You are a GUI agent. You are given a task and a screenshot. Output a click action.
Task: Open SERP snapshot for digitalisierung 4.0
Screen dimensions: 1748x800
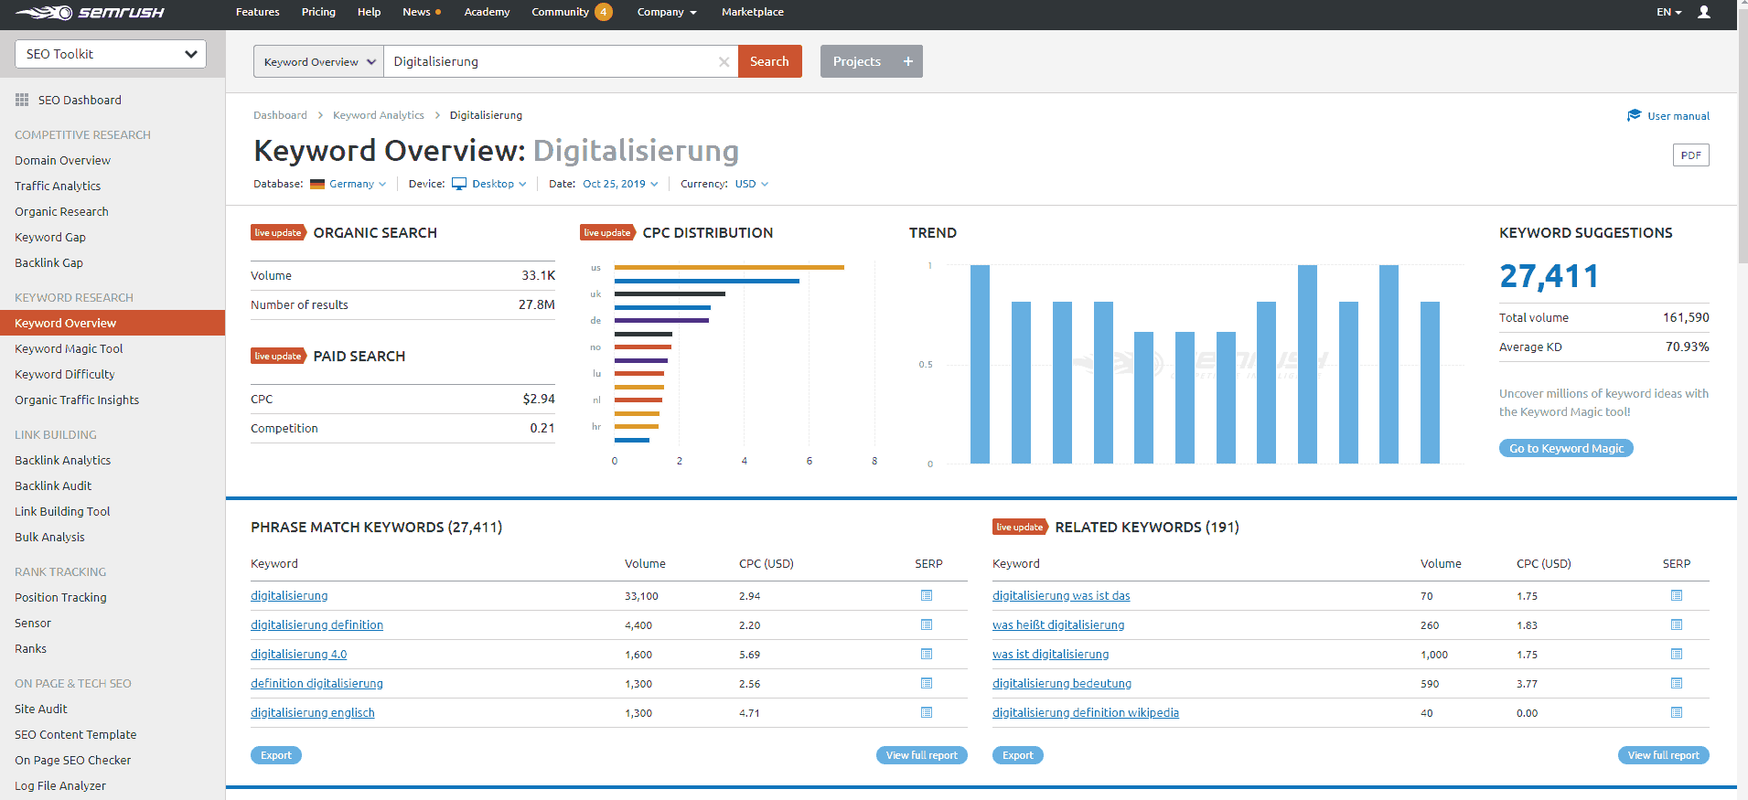[927, 654]
